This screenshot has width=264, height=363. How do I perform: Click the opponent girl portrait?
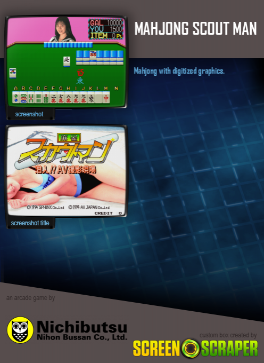tap(62, 29)
